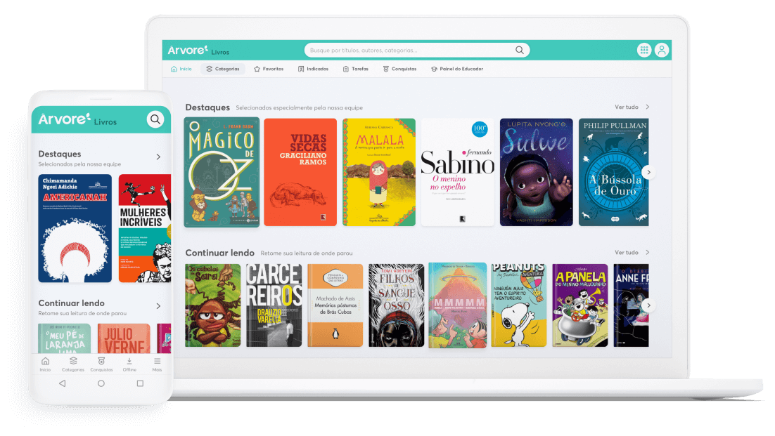Open the Categorias tab on the laptop
This screenshot has width=775, height=436.
pyautogui.click(x=223, y=69)
